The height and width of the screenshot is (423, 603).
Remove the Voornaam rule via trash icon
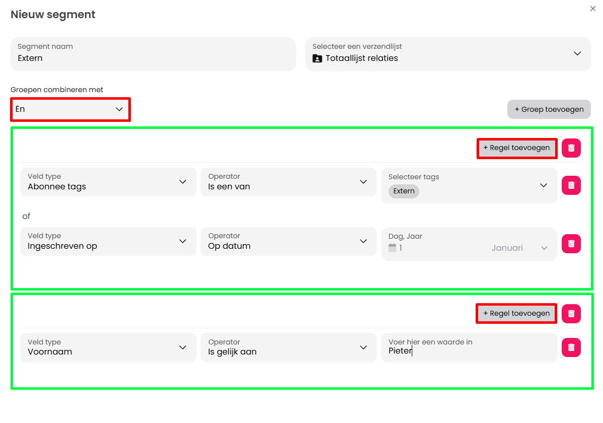pyautogui.click(x=571, y=347)
